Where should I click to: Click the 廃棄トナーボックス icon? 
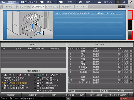point(6,78)
